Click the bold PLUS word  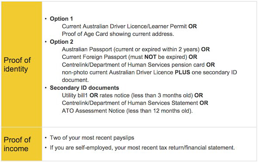pyautogui.click(x=182, y=72)
